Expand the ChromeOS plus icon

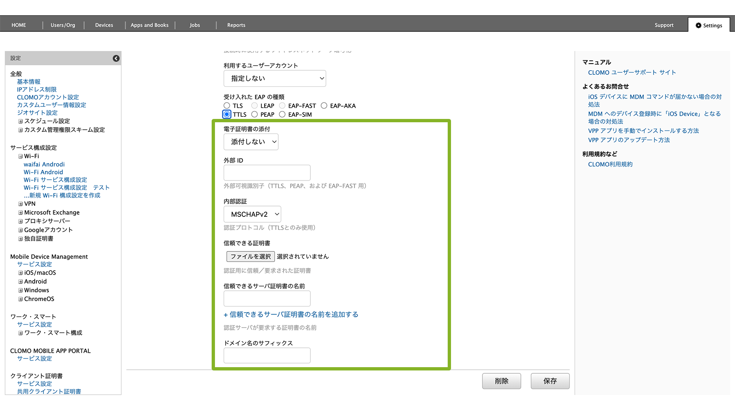[20, 299]
